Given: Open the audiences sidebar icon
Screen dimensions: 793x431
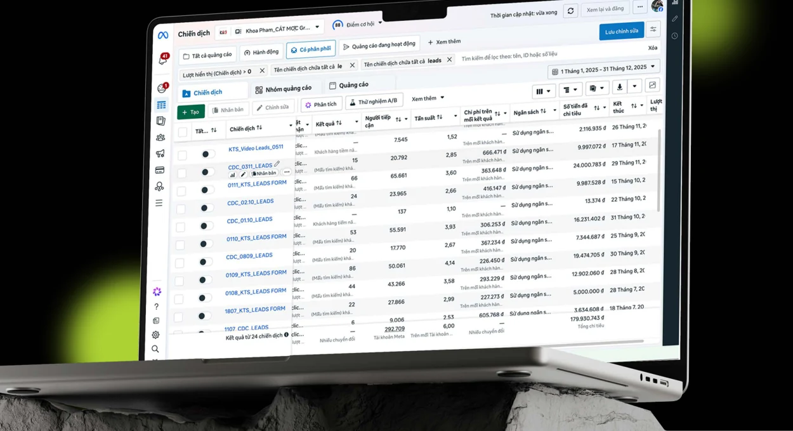Looking at the screenshot, I should (x=161, y=137).
